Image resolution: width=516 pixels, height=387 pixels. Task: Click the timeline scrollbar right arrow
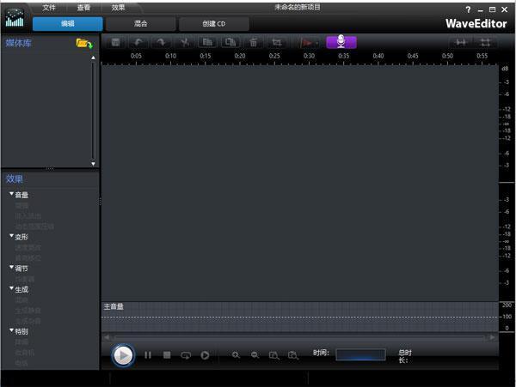(x=492, y=337)
